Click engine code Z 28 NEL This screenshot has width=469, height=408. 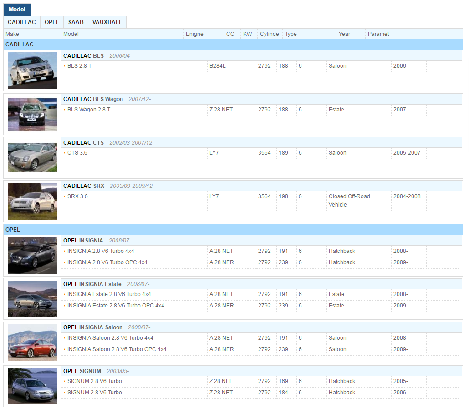pyautogui.click(x=221, y=382)
